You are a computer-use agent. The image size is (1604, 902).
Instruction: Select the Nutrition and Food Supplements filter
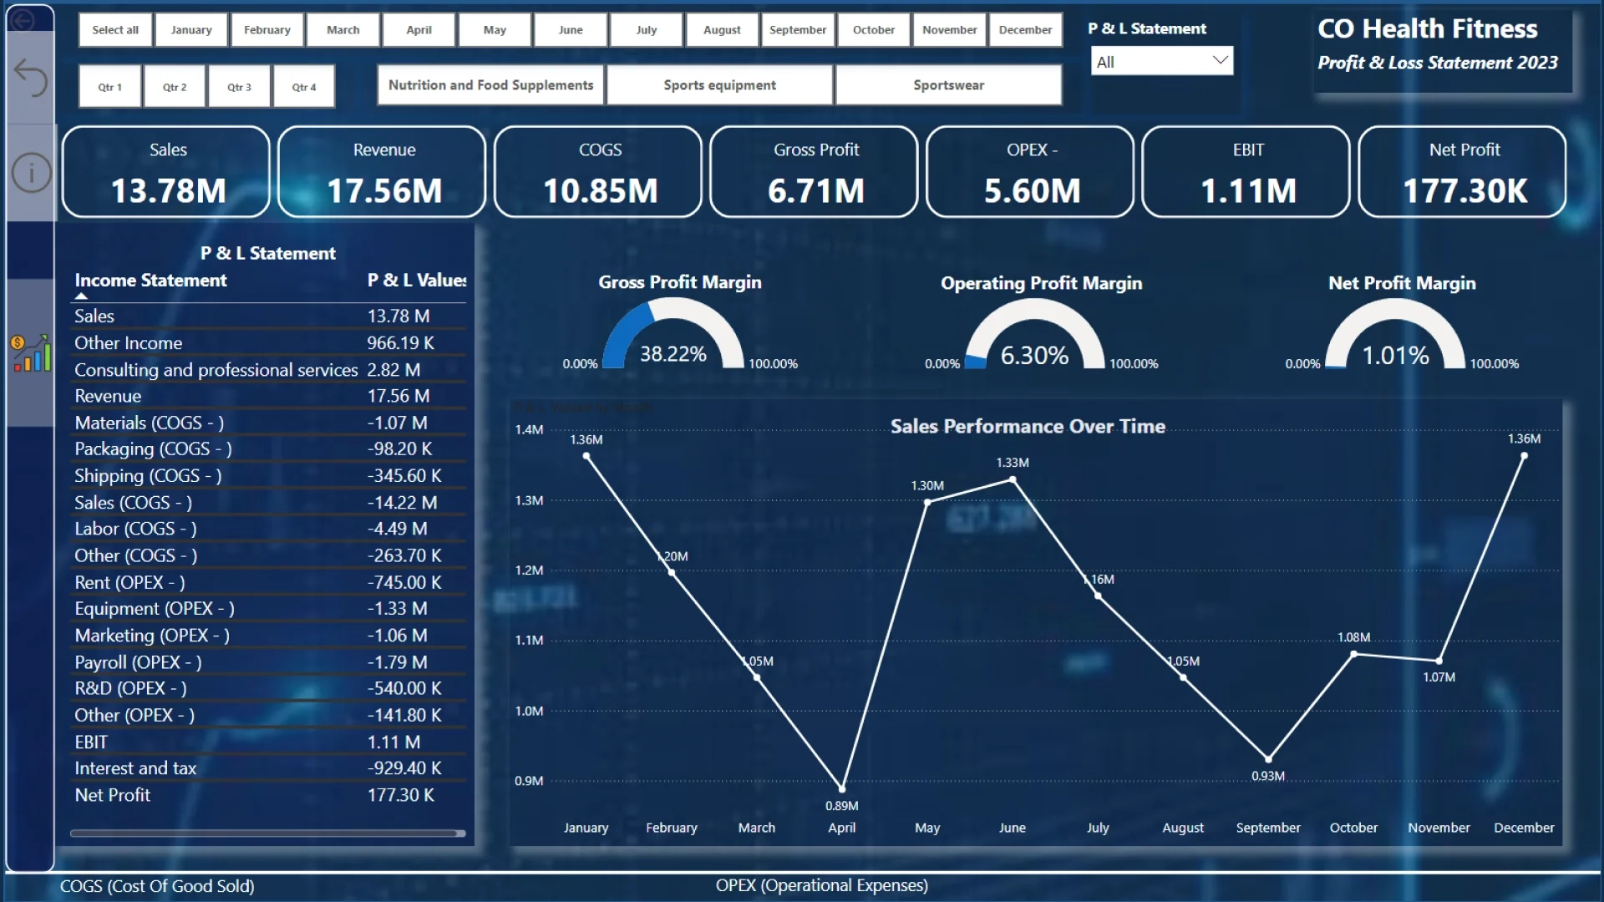490,84
